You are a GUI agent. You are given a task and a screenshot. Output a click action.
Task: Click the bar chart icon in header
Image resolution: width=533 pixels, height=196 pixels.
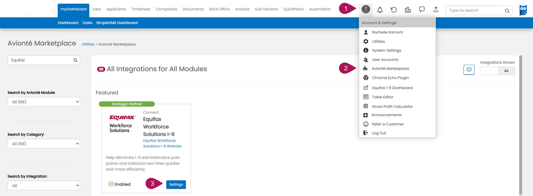tap(408, 10)
